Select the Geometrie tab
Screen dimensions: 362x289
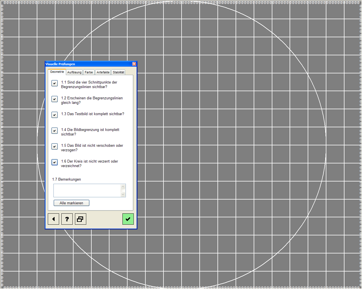(x=57, y=72)
